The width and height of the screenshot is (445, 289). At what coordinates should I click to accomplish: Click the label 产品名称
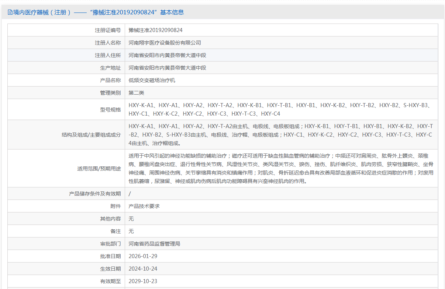click(x=110, y=80)
